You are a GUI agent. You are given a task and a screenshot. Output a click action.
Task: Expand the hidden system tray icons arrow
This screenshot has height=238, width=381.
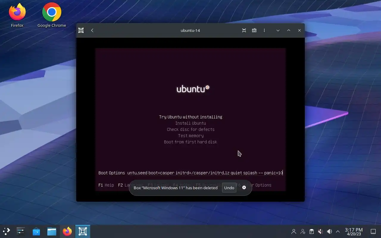point(338,231)
